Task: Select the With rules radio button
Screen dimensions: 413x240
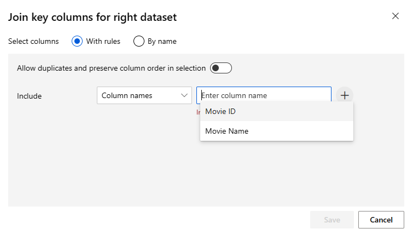Action: (77, 41)
